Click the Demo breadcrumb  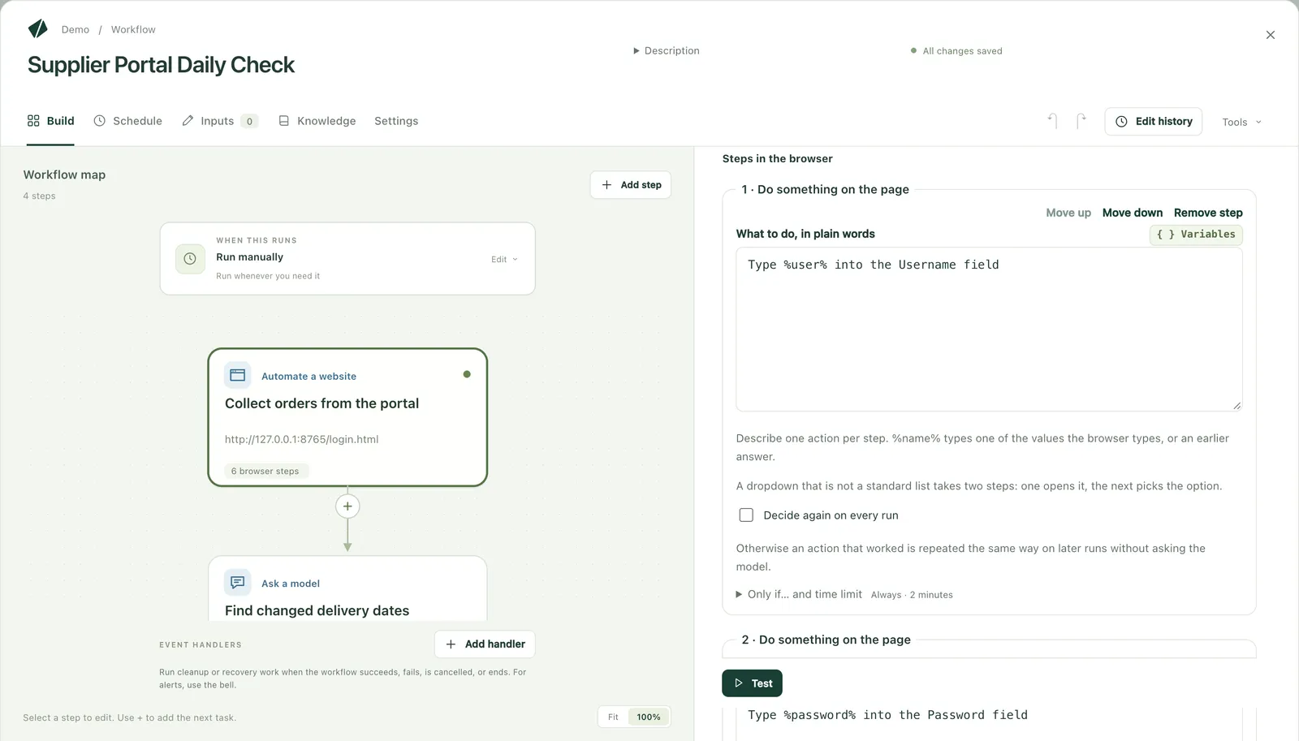coord(76,29)
